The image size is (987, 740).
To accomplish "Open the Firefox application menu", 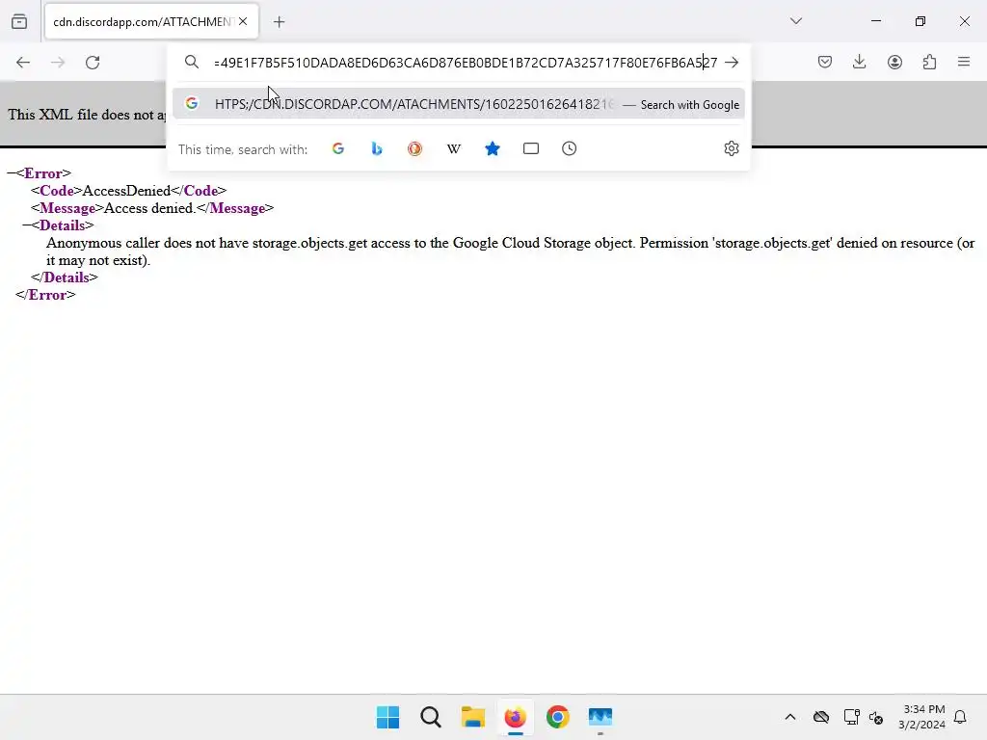I will point(964,62).
